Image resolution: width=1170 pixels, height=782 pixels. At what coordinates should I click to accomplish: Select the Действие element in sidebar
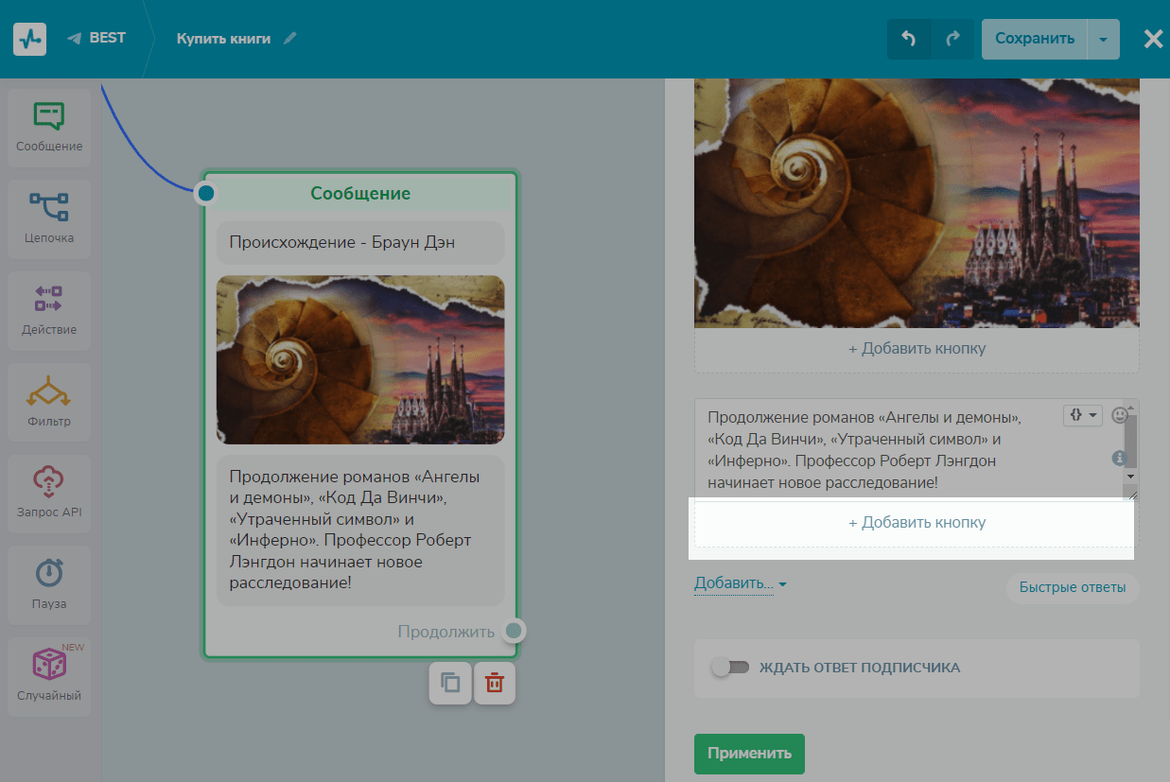tap(49, 311)
